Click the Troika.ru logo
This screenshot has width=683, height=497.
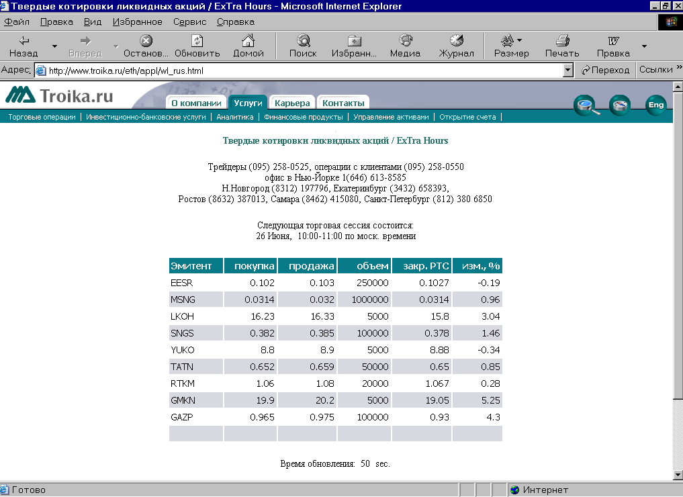[59, 95]
